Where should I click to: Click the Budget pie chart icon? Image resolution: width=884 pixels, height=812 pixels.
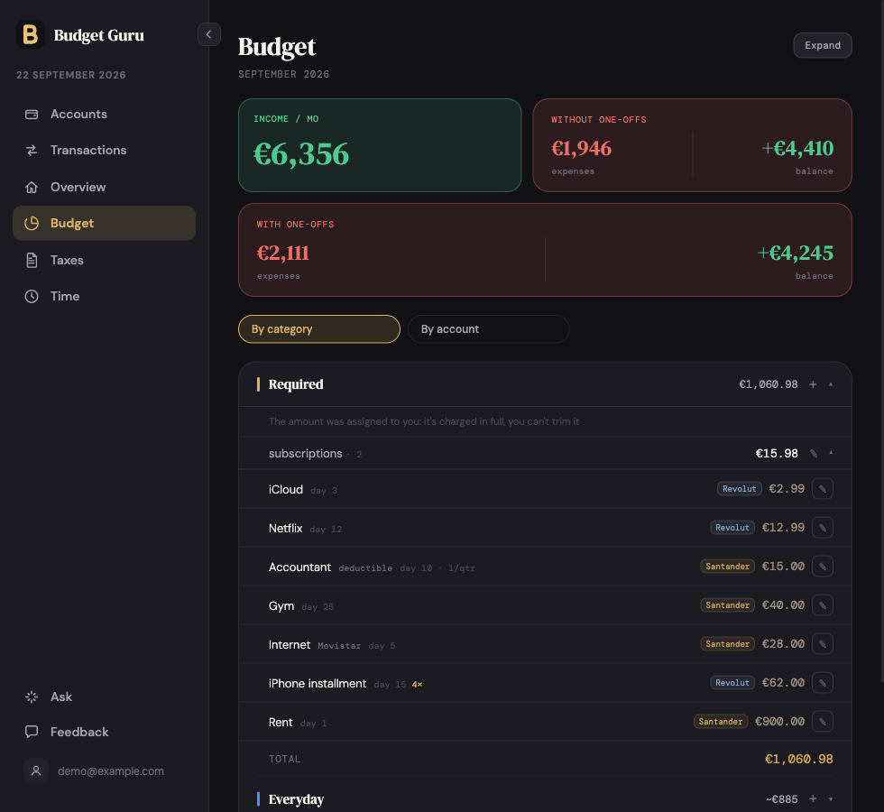click(x=32, y=224)
